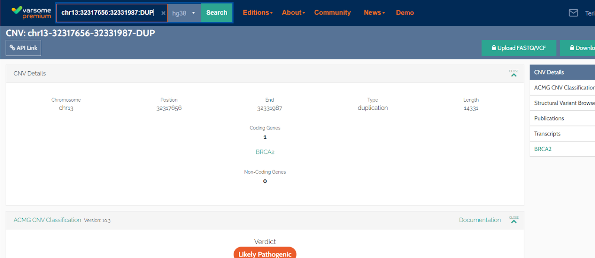Jump to Structural Variant Browser sidebar item
The width and height of the screenshot is (595, 258).
[562, 103]
